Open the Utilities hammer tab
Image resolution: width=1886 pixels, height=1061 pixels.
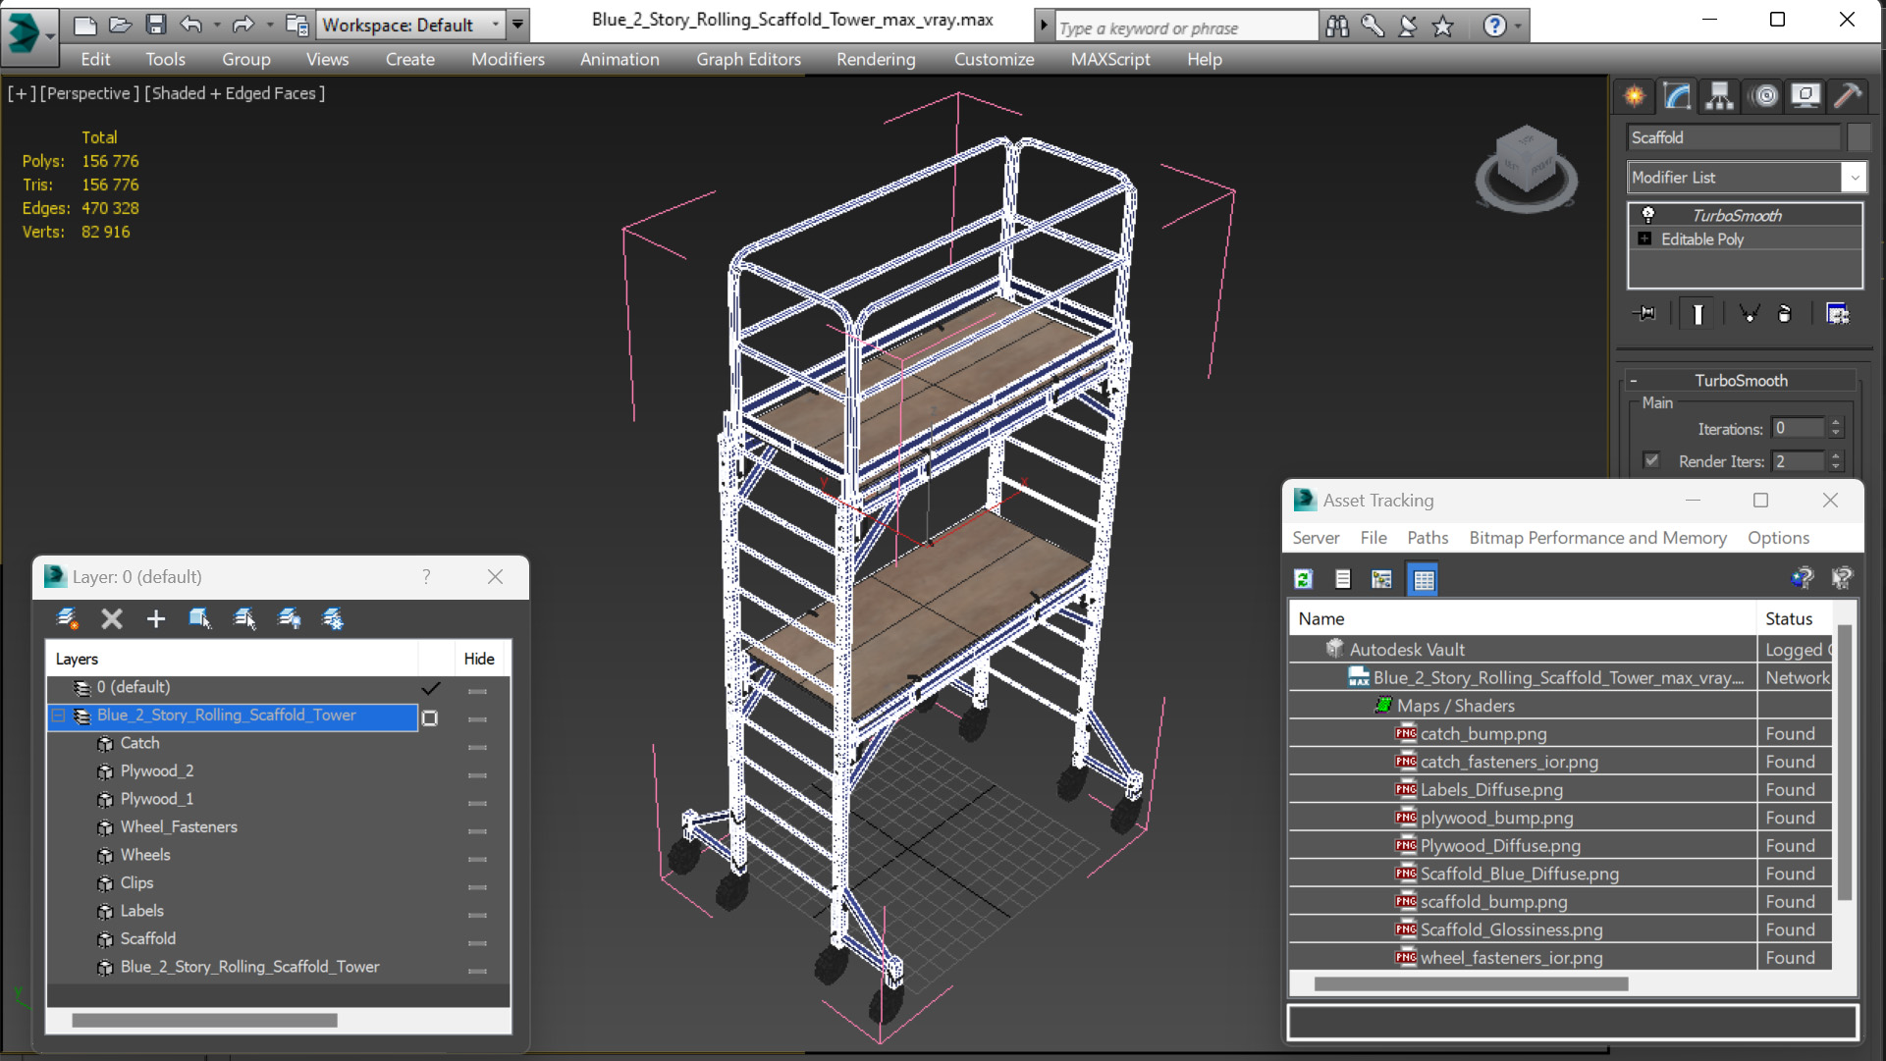[1847, 96]
